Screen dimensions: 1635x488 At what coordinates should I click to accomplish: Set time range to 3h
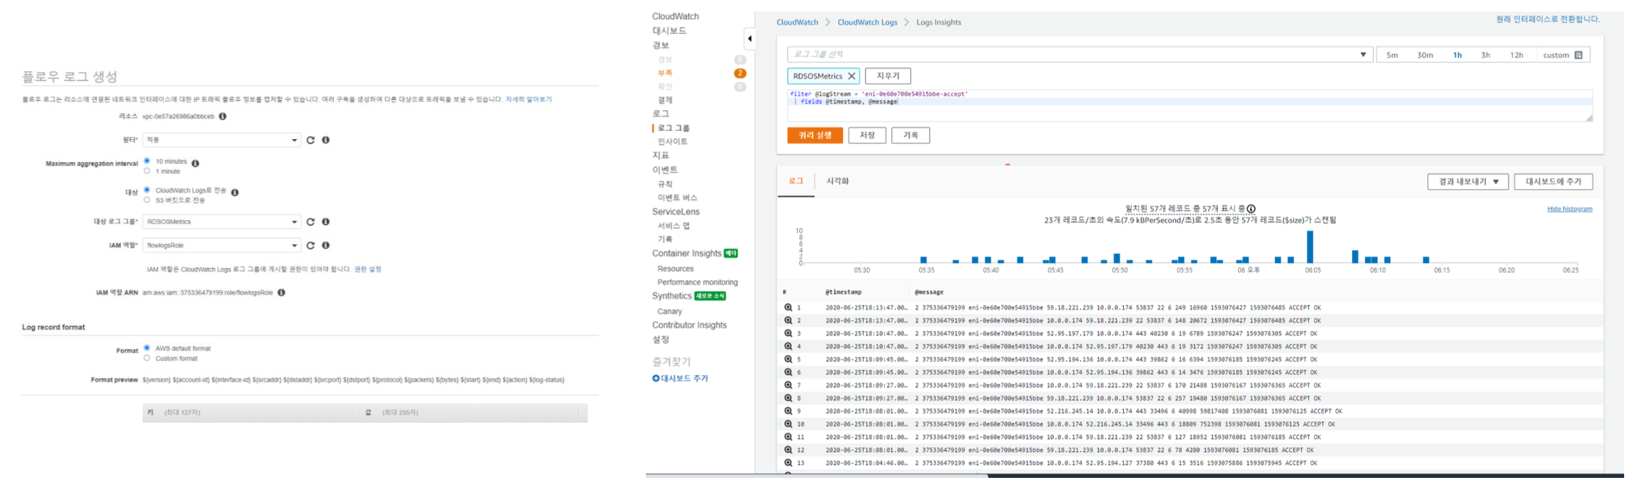click(x=1485, y=55)
